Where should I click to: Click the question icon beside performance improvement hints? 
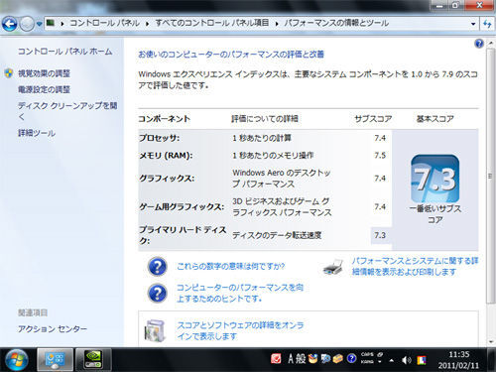pos(157,293)
